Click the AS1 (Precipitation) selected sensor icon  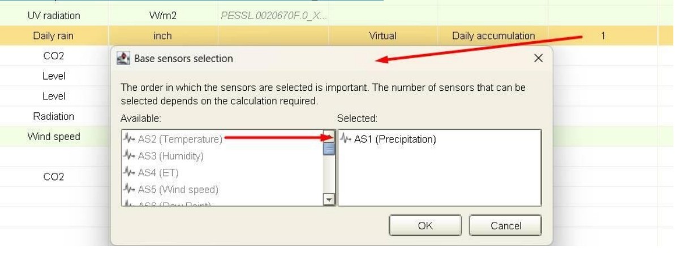[x=345, y=138]
